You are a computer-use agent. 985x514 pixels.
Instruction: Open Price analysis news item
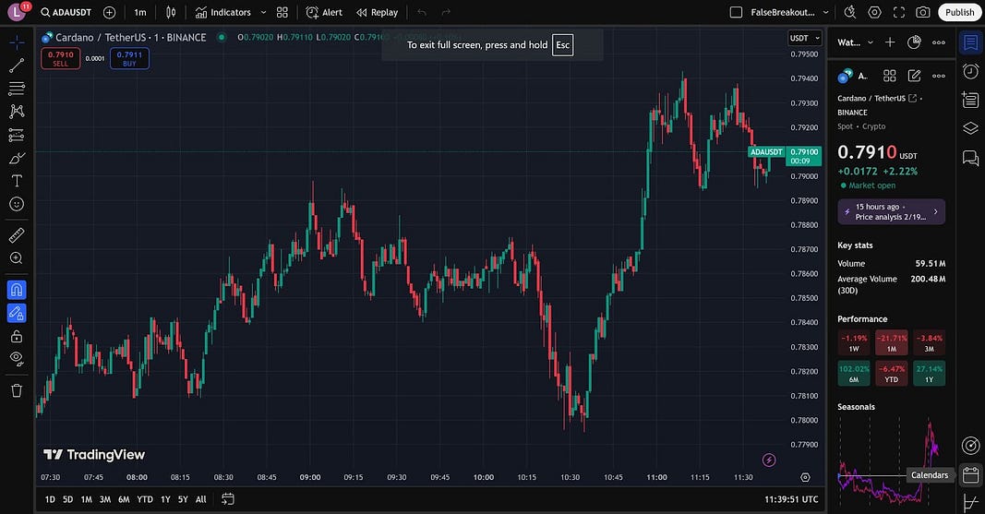[891, 211]
